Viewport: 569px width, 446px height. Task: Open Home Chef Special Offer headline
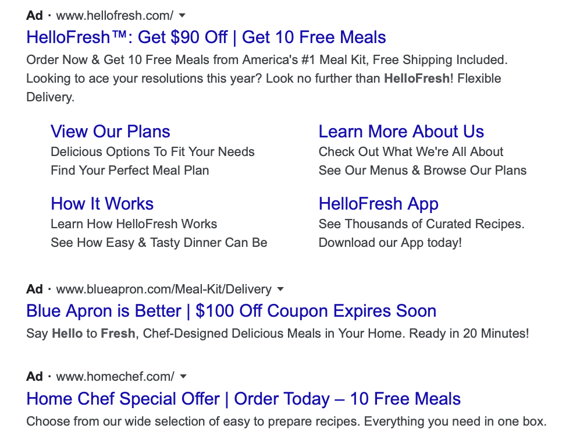244,399
